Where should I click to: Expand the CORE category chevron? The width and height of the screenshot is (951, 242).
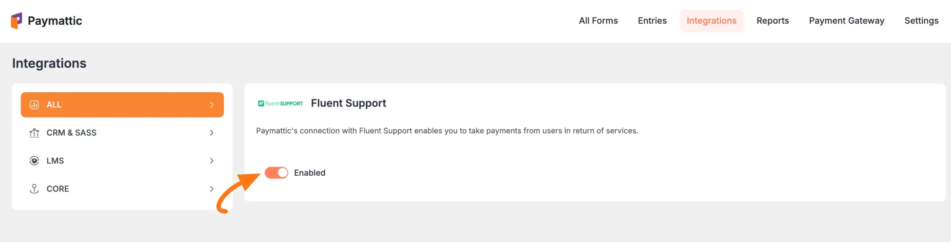coord(212,189)
